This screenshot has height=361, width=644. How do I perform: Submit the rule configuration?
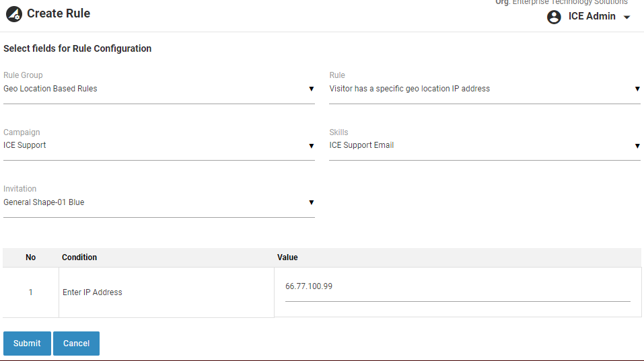(27, 344)
